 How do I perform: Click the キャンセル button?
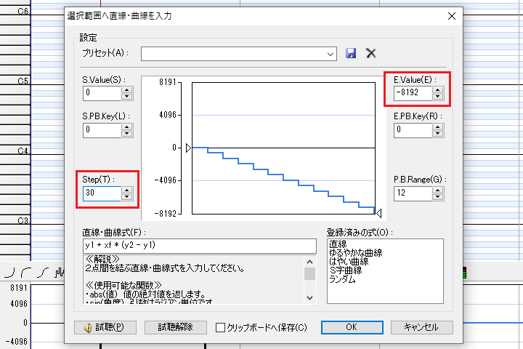coord(421,327)
